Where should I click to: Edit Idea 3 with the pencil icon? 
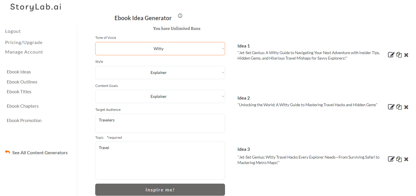click(x=391, y=159)
